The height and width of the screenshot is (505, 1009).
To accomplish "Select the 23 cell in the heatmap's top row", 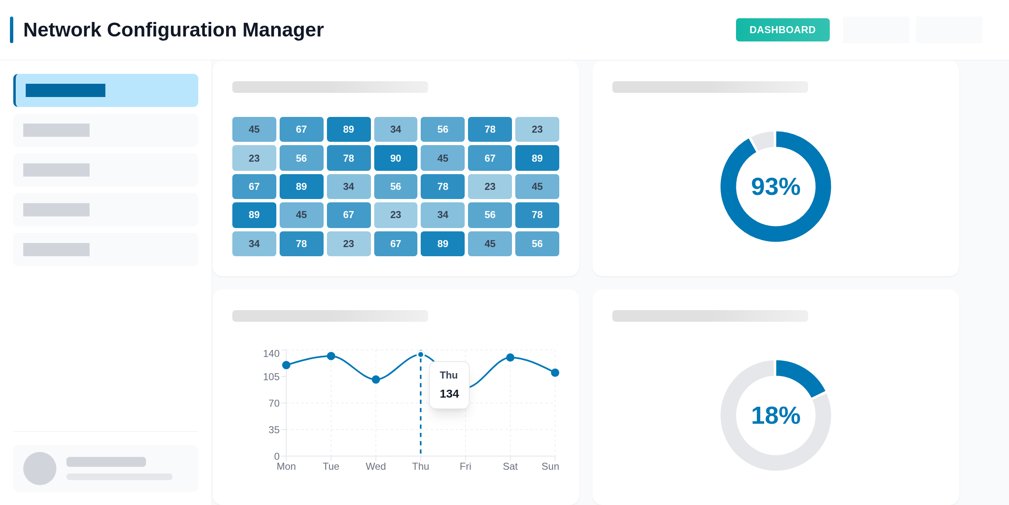I will [537, 129].
